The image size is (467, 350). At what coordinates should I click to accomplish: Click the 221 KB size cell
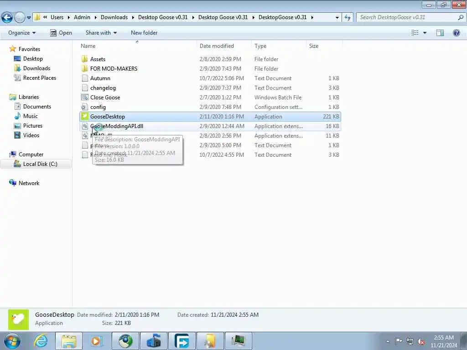pos(331,117)
